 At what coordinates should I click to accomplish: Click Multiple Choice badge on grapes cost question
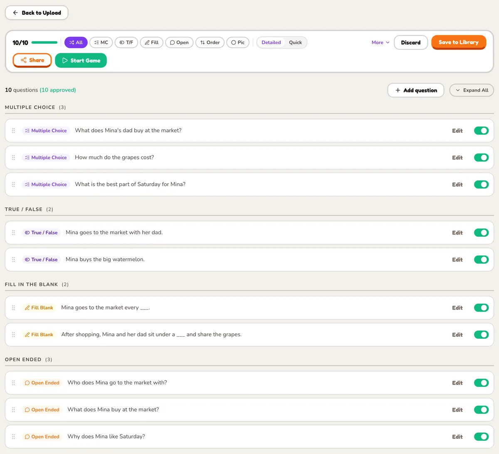tap(46, 158)
